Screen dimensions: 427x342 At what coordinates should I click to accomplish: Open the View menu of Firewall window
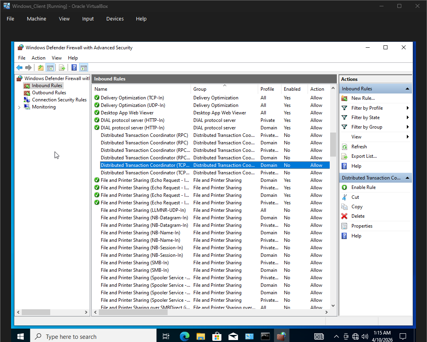(x=57, y=58)
